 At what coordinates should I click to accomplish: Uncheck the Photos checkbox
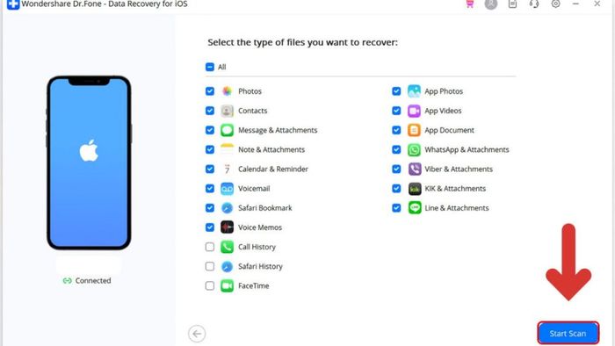pyautogui.click(x=210, y=91)
